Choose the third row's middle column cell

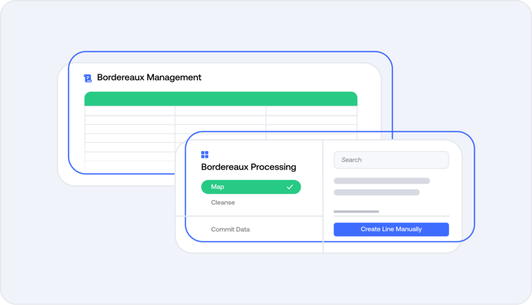coord(220,129)
